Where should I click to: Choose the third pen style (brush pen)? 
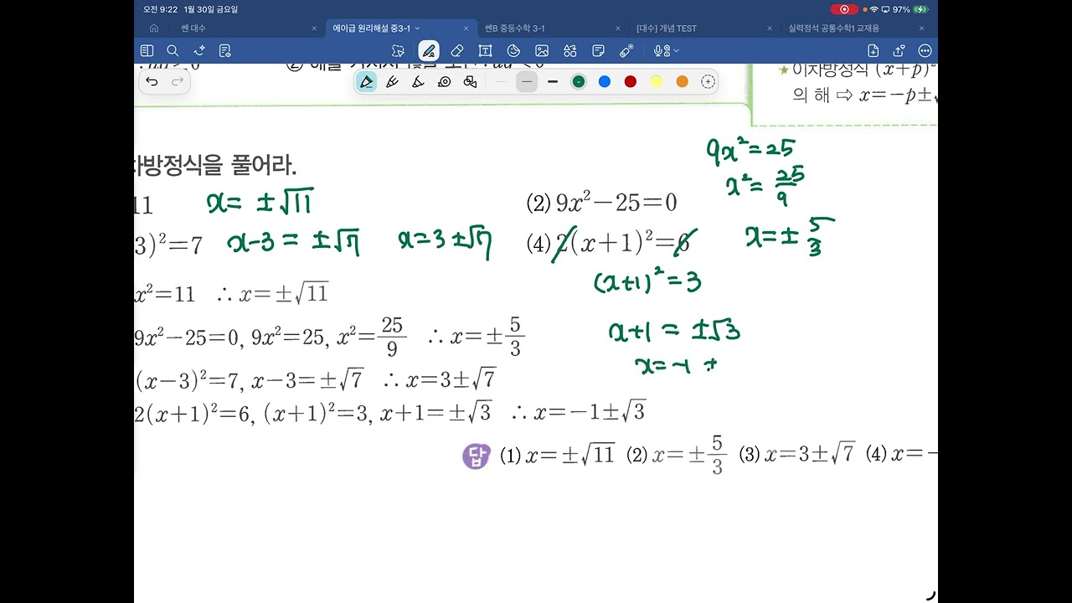418,81
